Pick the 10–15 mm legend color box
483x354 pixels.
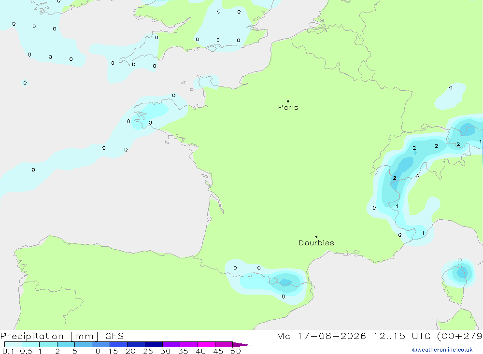tap(101, 344)
